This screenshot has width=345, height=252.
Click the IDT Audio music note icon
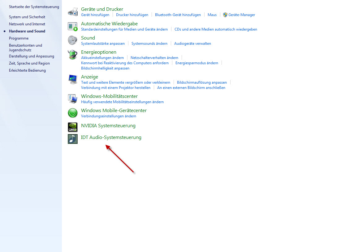pos(73,139)
